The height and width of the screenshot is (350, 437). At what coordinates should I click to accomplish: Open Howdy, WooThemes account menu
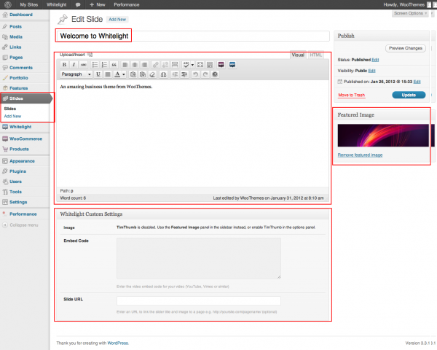coord(403,5)
